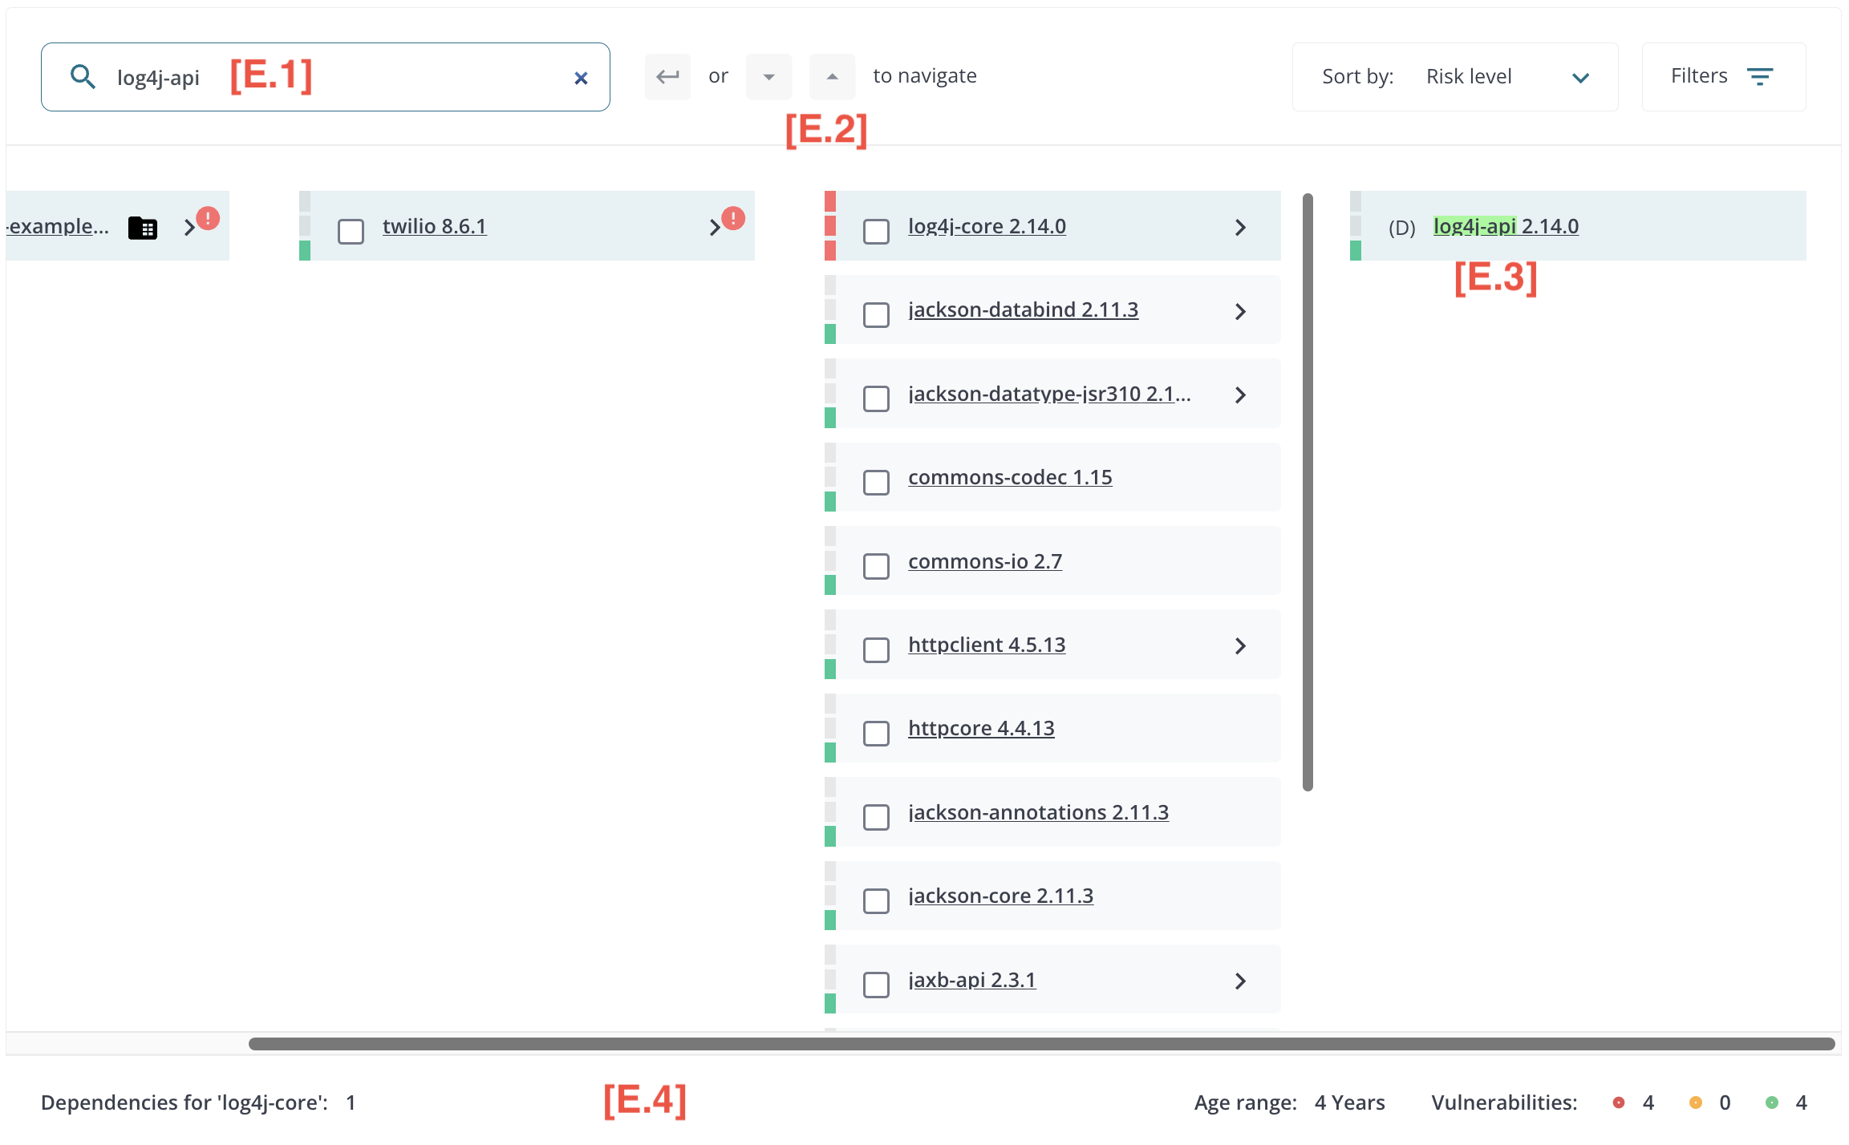Open the highlighted log4j-api 2.14.0 link

[x=1506, y=227]
